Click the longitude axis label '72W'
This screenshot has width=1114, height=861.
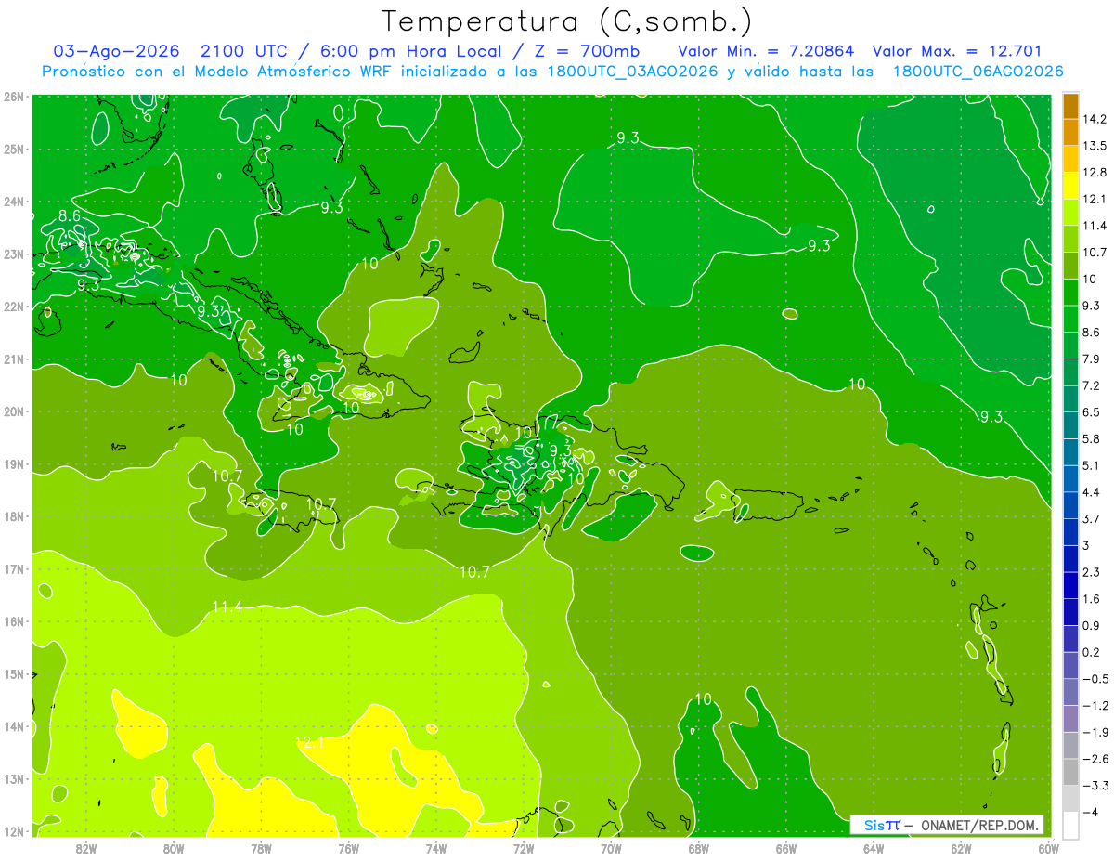click(x=524, y=847)
